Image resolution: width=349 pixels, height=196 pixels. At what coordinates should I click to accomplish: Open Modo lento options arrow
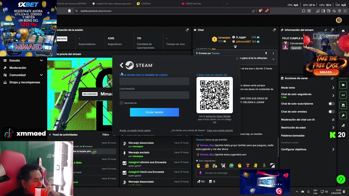pos(333,88)
